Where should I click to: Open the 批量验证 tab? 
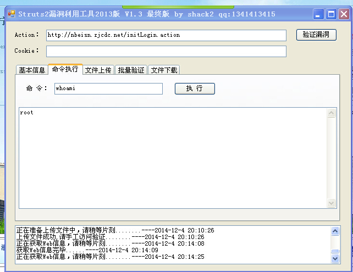click(131, 70)
